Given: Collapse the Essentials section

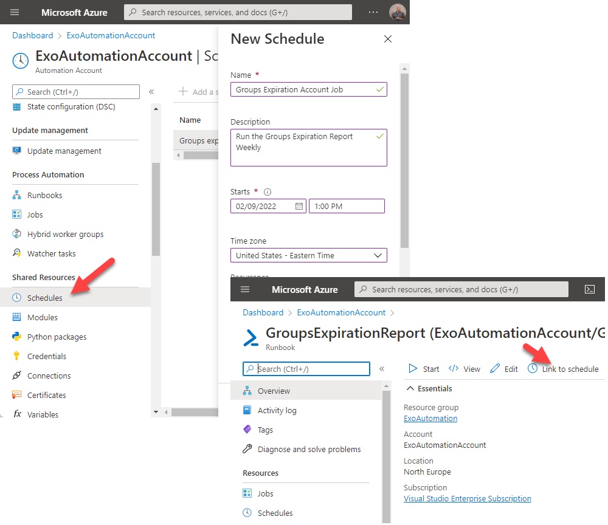Looking at the screenshot, I should click(410, 388).
